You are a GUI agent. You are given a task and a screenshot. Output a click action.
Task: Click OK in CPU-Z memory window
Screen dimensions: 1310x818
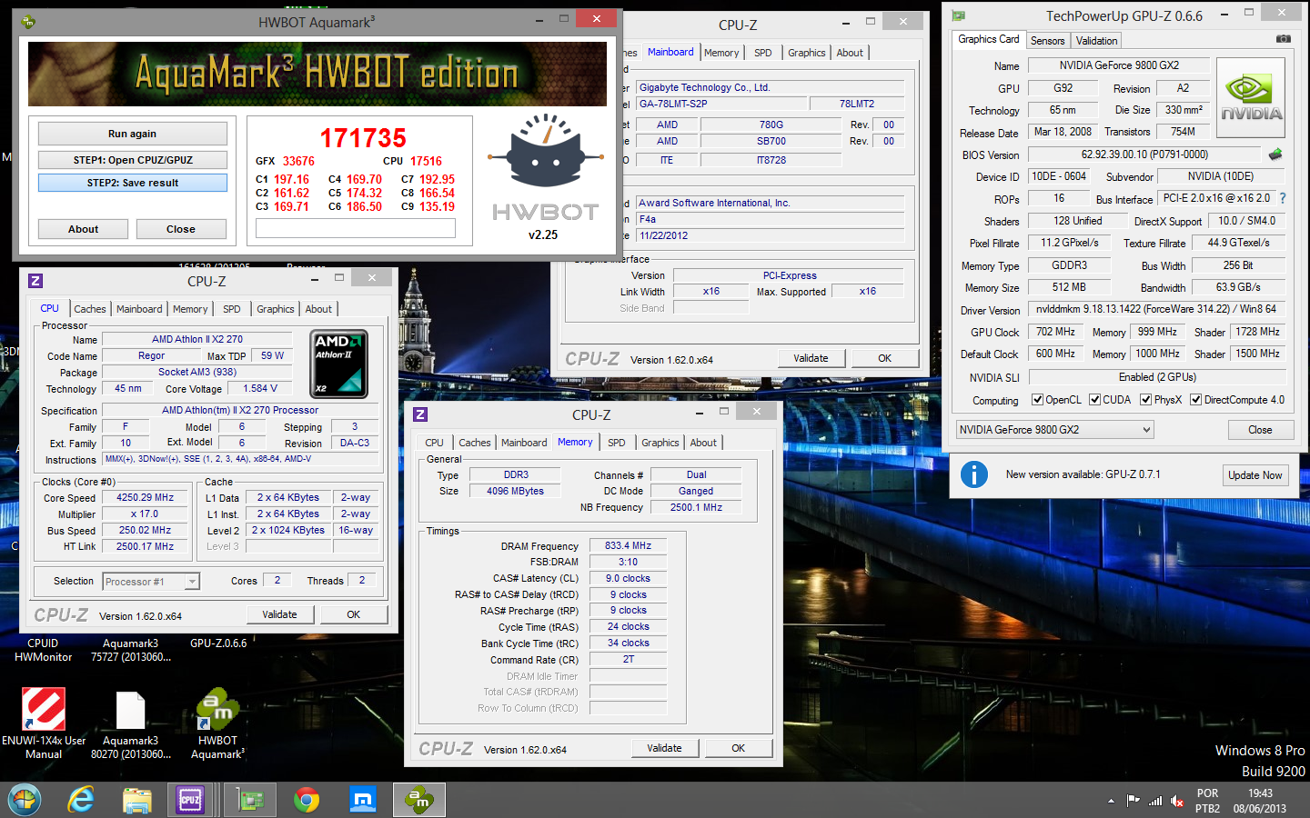(x=738, y=748)
